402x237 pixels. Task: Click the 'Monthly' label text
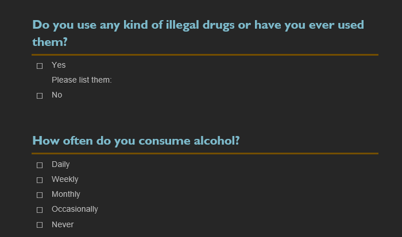[66, 194]
